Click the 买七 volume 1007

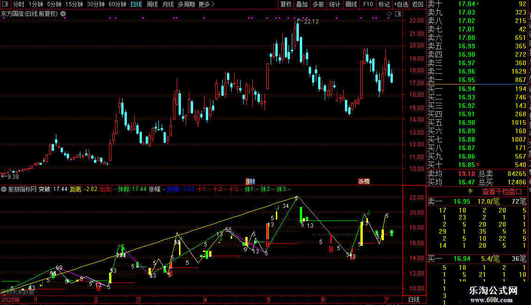519,139
